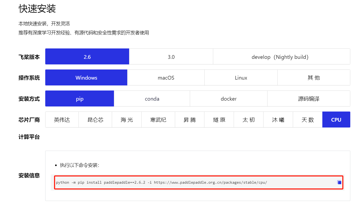362x210 pixels.
Task: Select conda installation method
Action: (x=152, y=98)
